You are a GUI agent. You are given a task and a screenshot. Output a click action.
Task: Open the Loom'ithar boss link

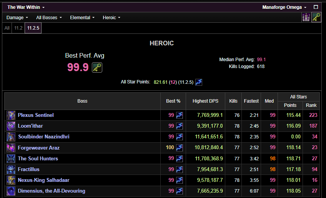coord(30,126)
